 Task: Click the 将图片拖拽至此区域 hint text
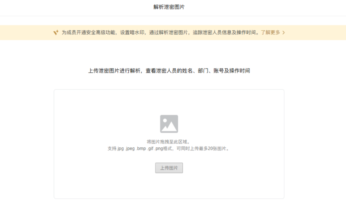click(169, 142)
